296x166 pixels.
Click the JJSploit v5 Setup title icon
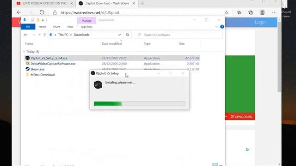pos(92,73)
